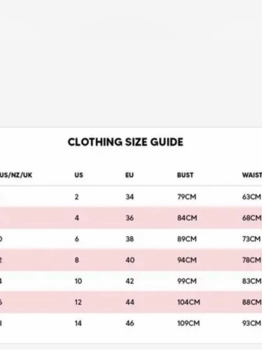Viewport: 262px width, 350px height.
Task: Click the 109CM bust value
Action: 189,323
